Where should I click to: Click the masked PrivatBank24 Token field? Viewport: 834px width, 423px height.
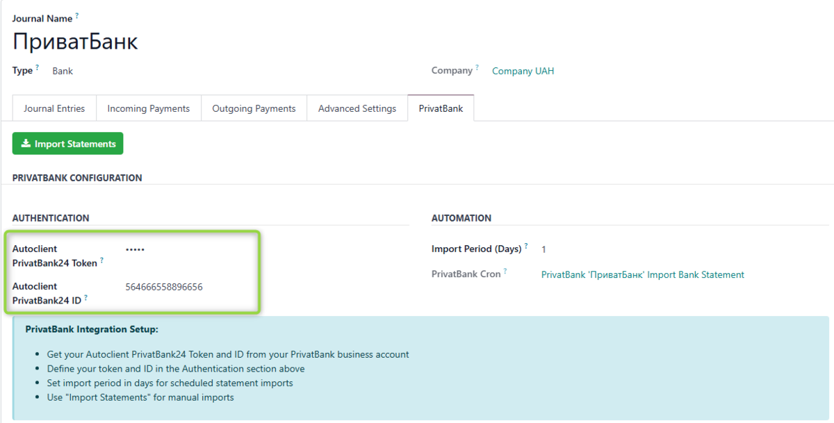coord(134,249)
